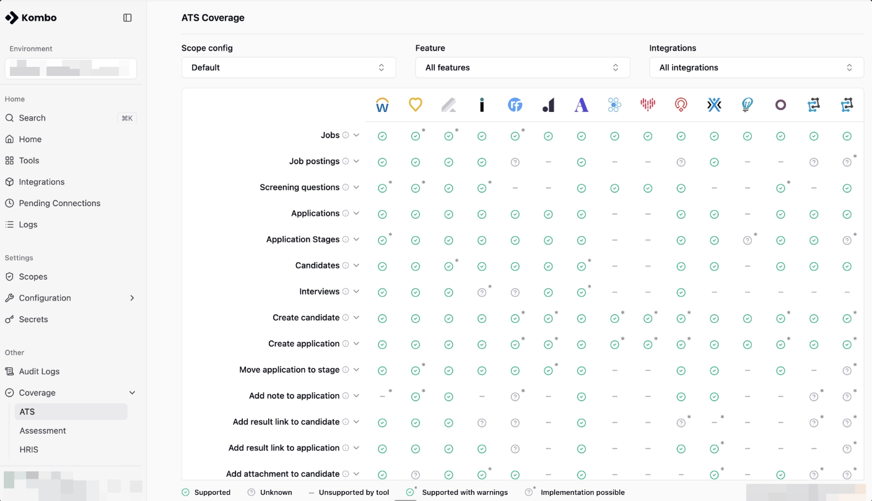Image resolution: width=872 pixels, height=501 pixels.
Task: Select the blue rf circle integration logo
Action: [515, 105]
